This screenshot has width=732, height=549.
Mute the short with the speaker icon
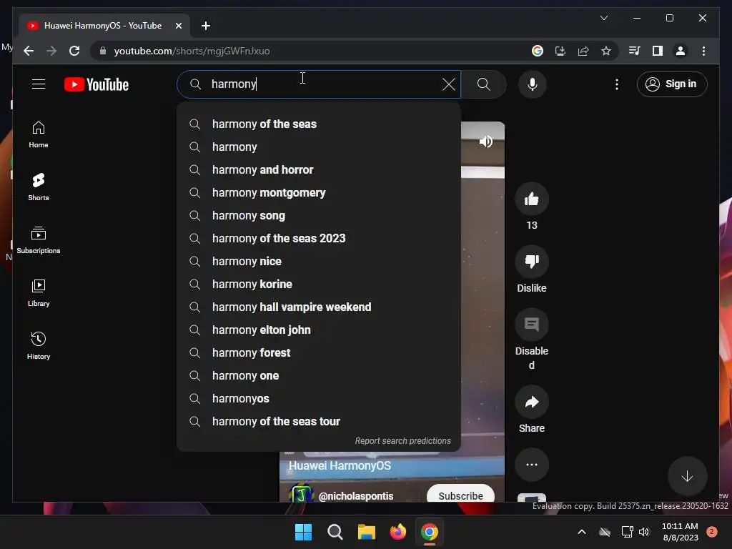(486, 142)
